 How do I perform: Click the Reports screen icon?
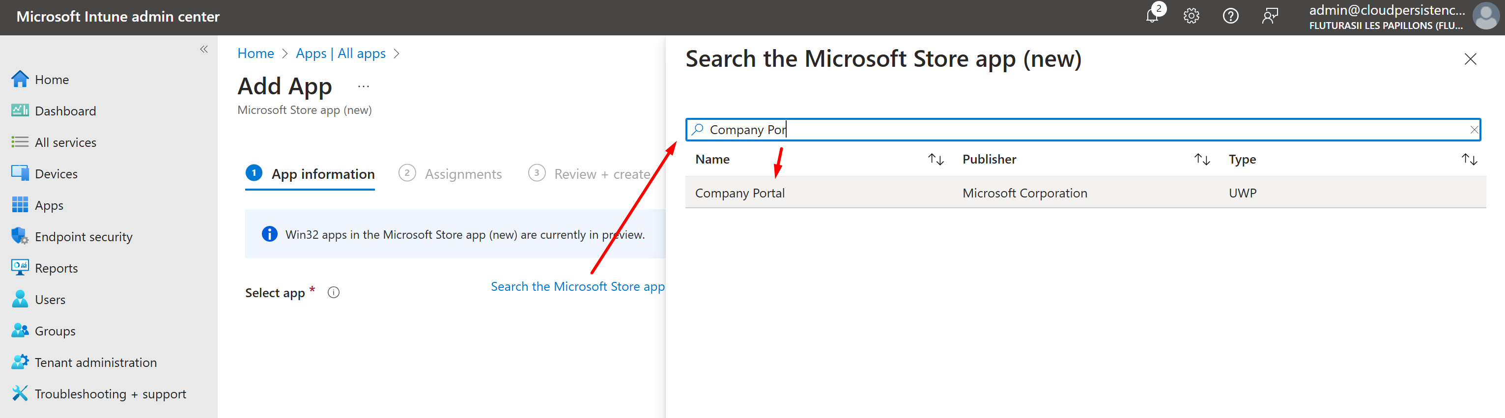20,267
